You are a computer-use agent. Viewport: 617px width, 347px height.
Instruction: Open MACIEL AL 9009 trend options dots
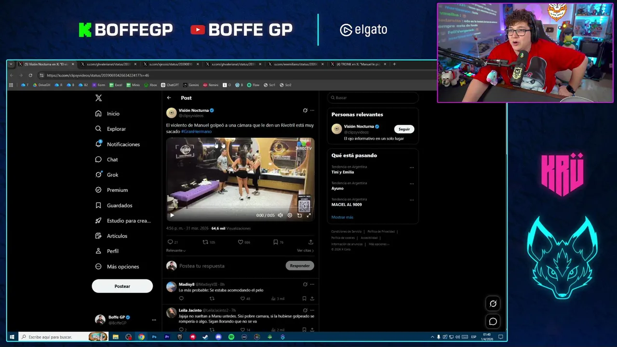click(412, 200)
